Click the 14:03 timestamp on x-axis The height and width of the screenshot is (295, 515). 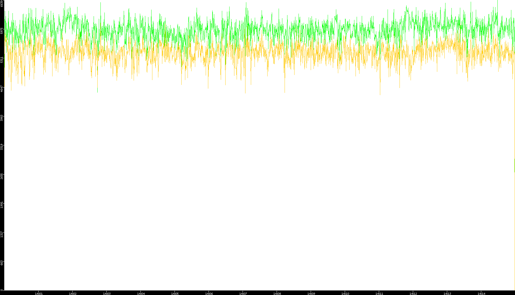[107, 294]
